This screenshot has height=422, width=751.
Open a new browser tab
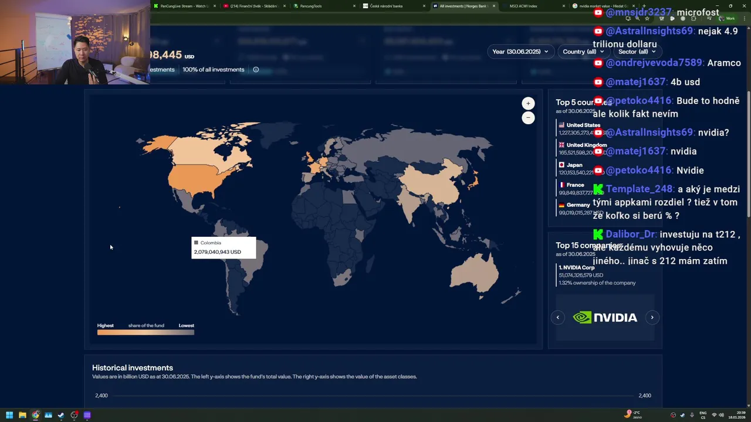coord(645,6)
